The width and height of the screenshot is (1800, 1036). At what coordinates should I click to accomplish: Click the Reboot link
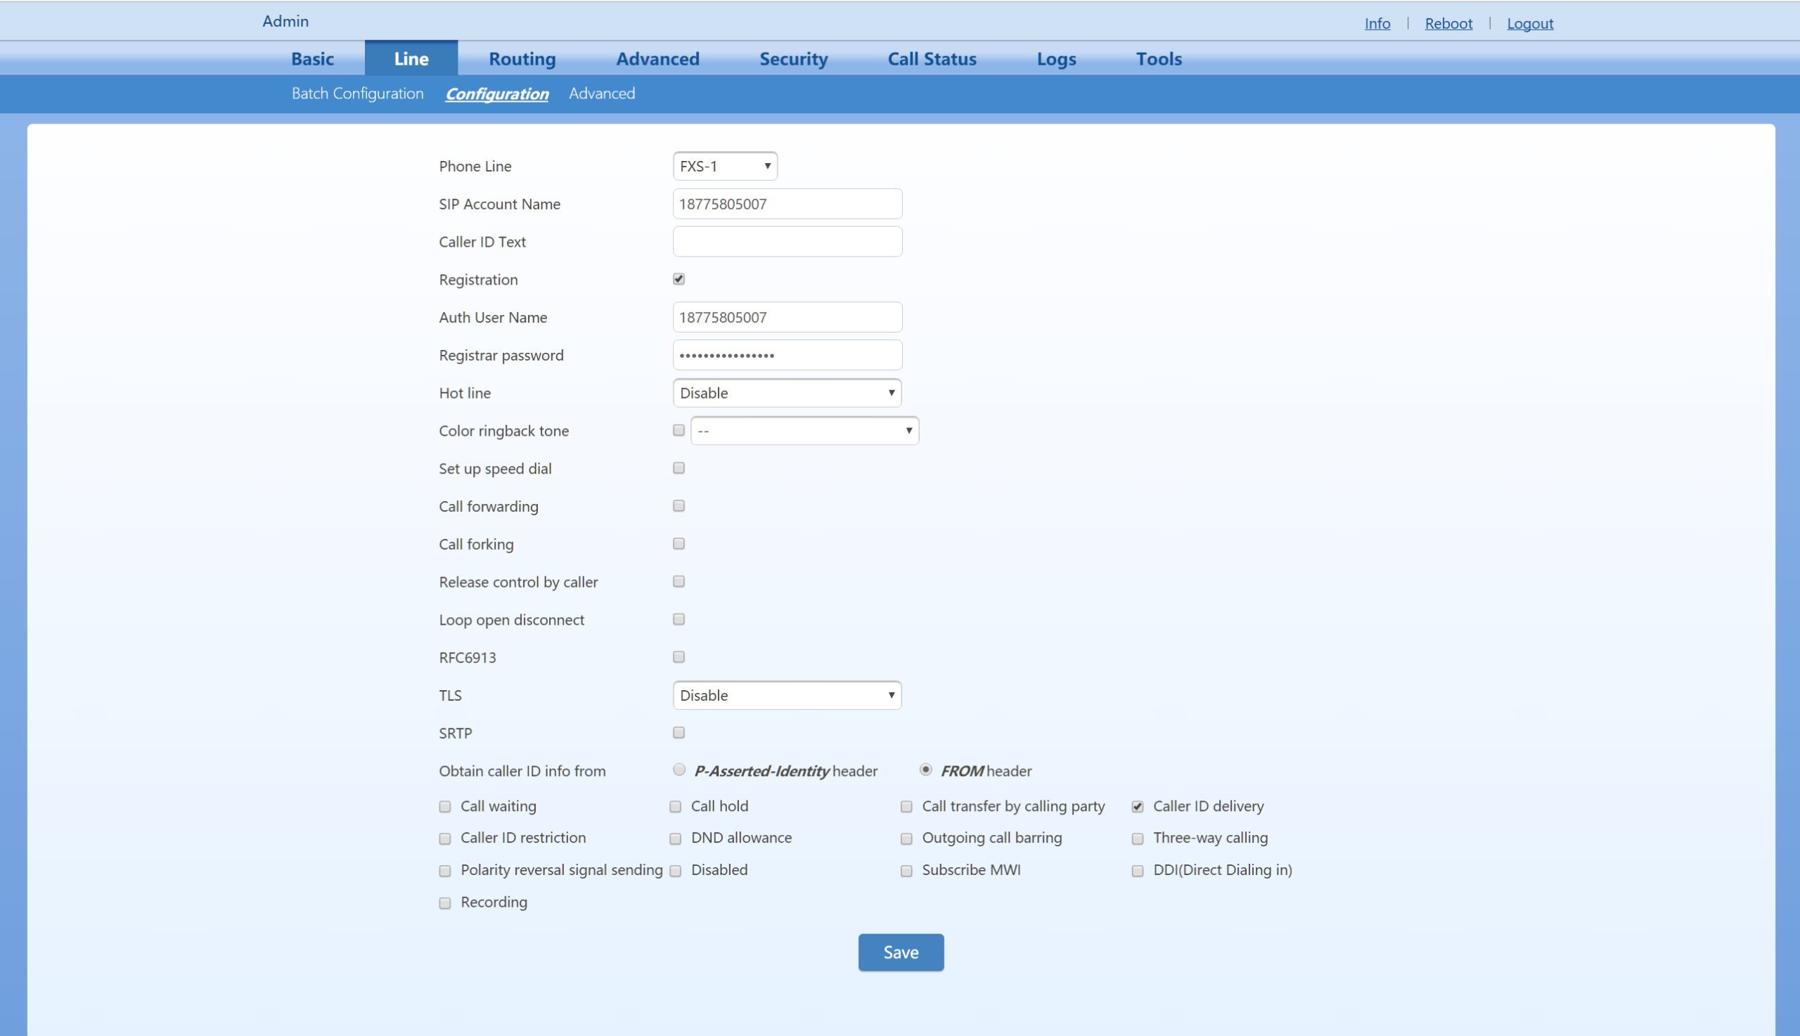point(1448,23)
